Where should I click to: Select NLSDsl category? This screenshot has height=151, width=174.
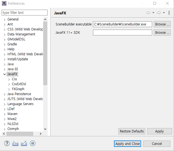tap(13, 124)
